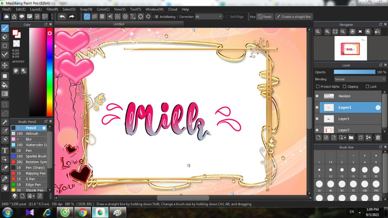Enable crisscross grid snap
This screenshot has width=388, height=218.
(102, 17)
